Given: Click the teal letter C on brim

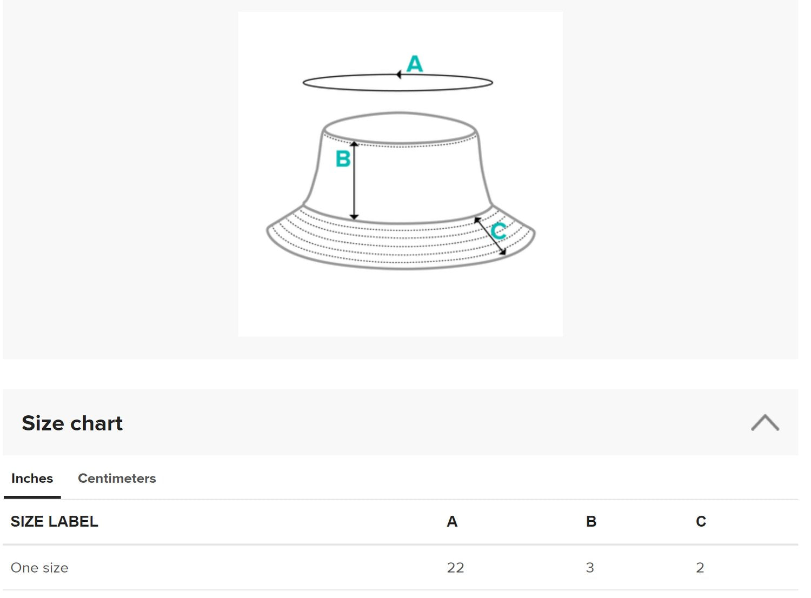Looking at the screenshot, I should (x=498, y=231).
